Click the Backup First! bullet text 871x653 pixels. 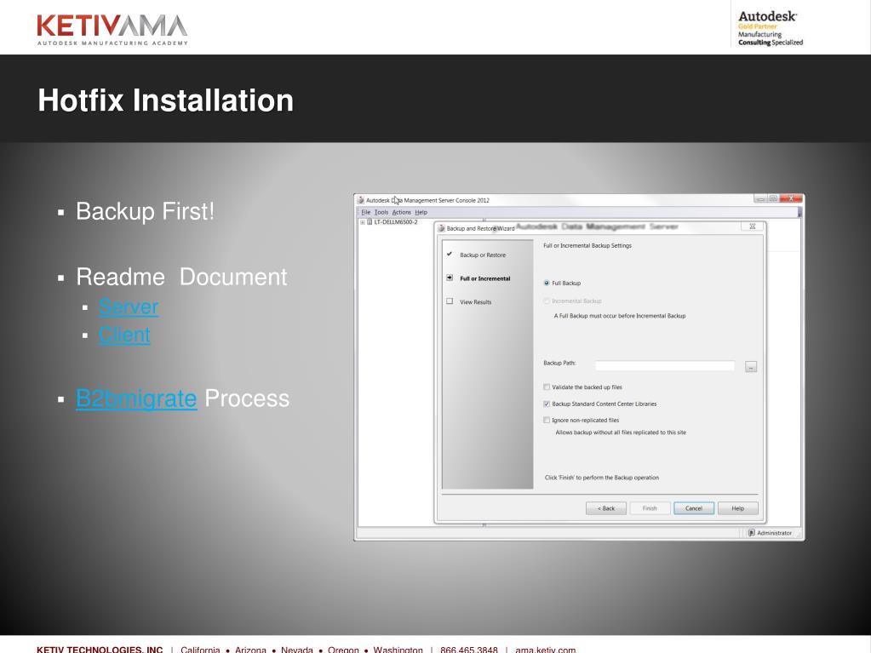tap(145, 211)
